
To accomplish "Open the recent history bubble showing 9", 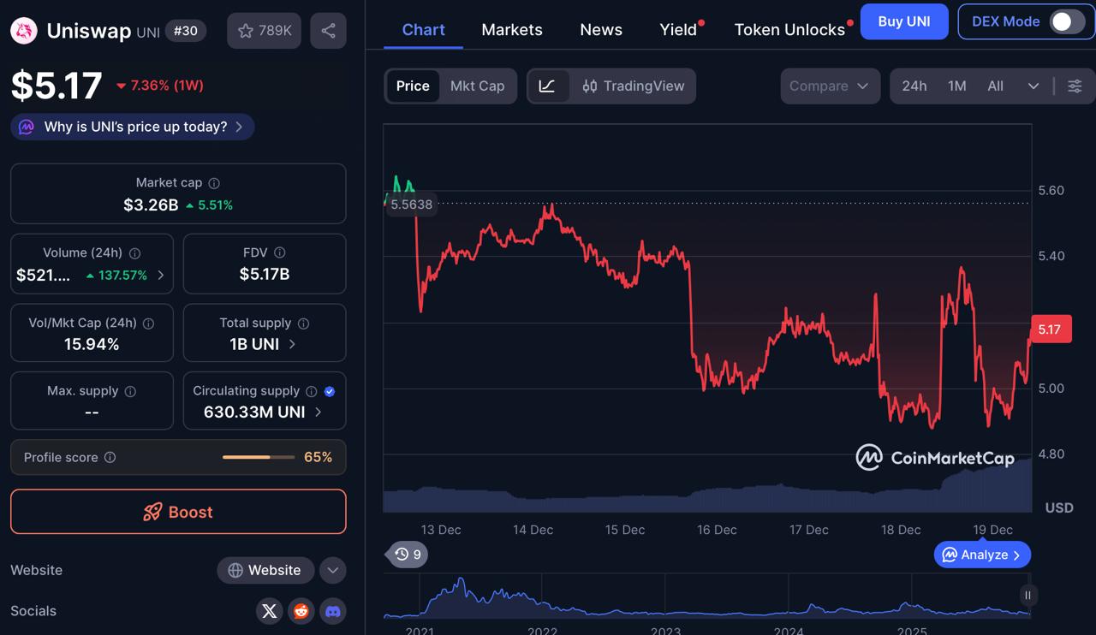I will click(406, 555).
